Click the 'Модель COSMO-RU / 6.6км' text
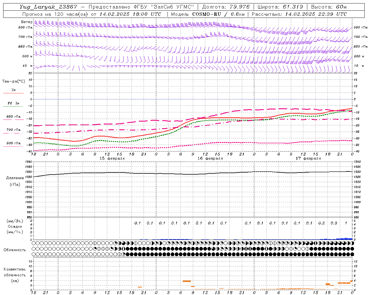The width and height of the screenshot is (369, 295). (x=208, y=14)
